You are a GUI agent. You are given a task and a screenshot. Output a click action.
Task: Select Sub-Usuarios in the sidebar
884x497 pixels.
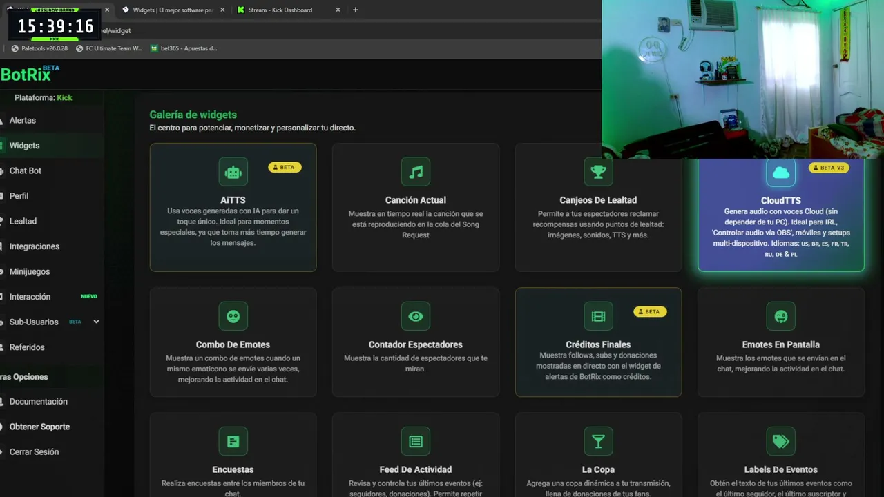(34, 322)
